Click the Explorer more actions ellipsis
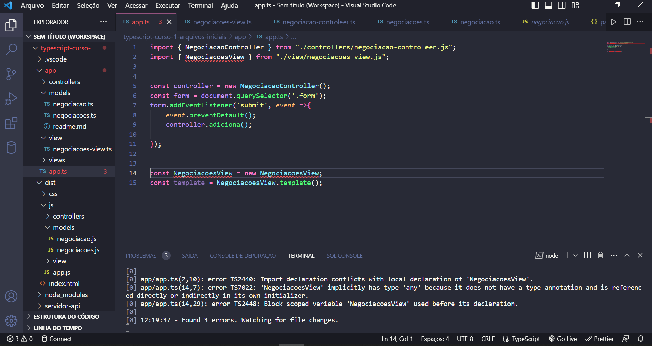The image size is (652, 346). [103, 22]
